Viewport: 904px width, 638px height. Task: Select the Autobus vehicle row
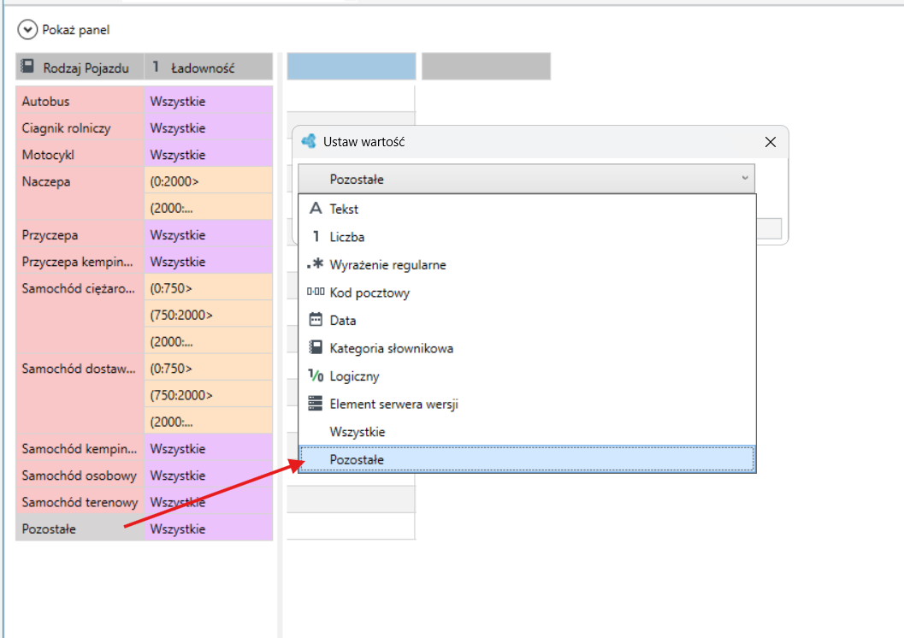click(80, 101)
